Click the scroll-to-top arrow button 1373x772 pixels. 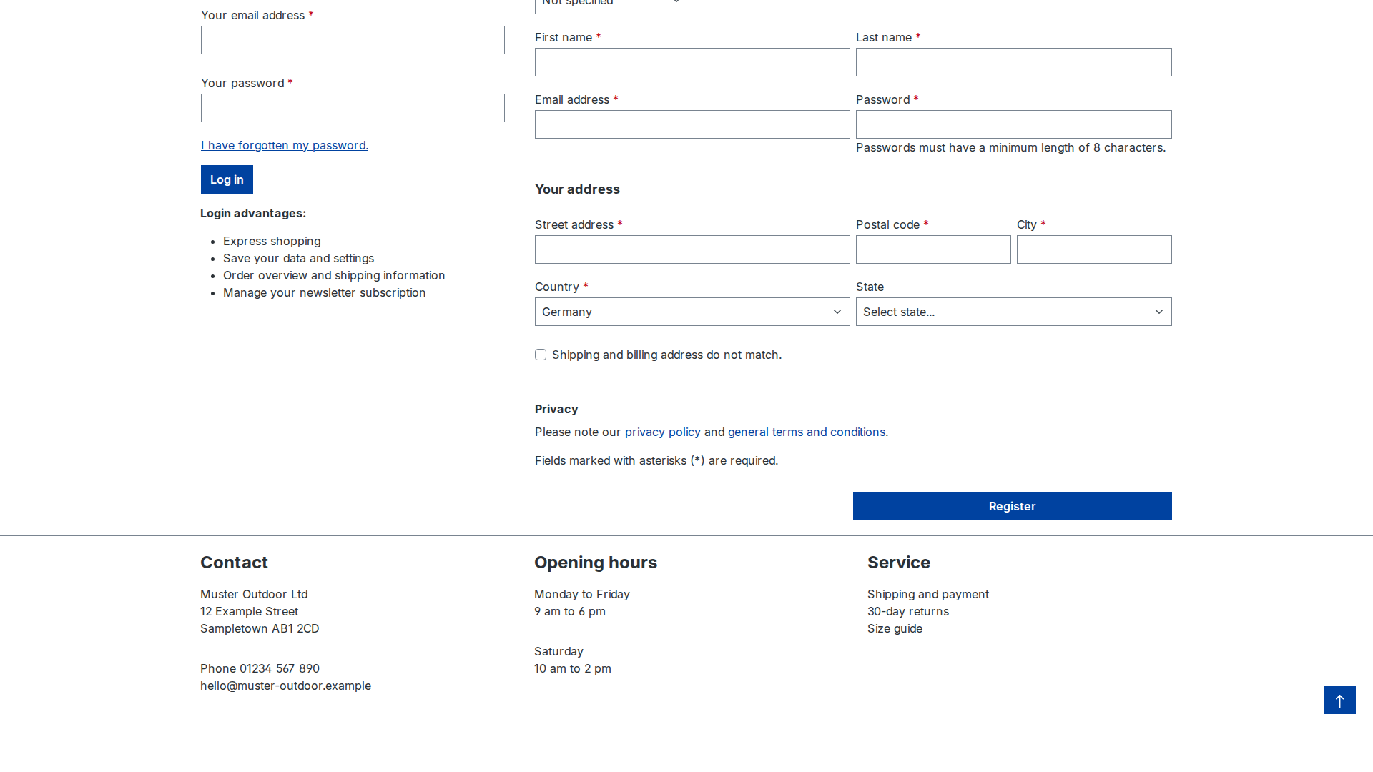(x=1339, y=700)
